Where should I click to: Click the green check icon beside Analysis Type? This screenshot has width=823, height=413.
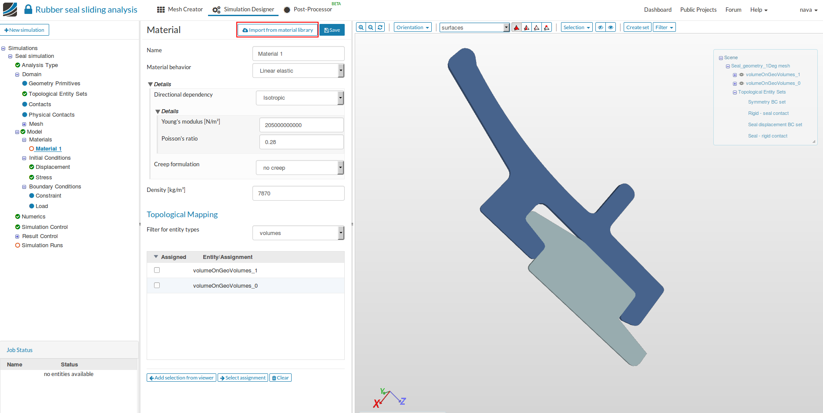(x=17, y=65)
